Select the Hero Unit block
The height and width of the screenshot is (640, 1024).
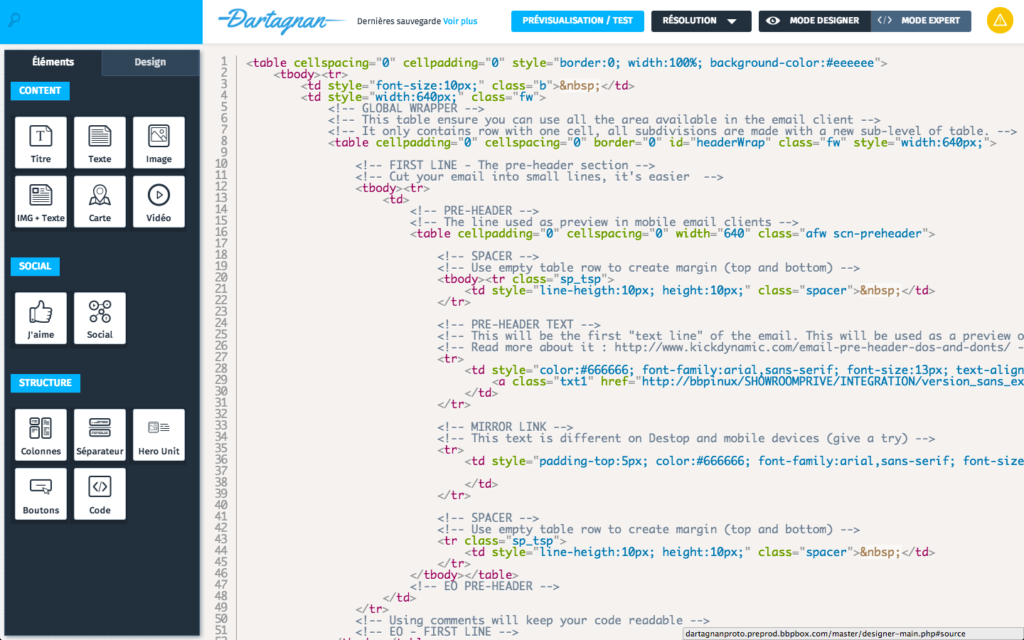[x=159, y=434]
